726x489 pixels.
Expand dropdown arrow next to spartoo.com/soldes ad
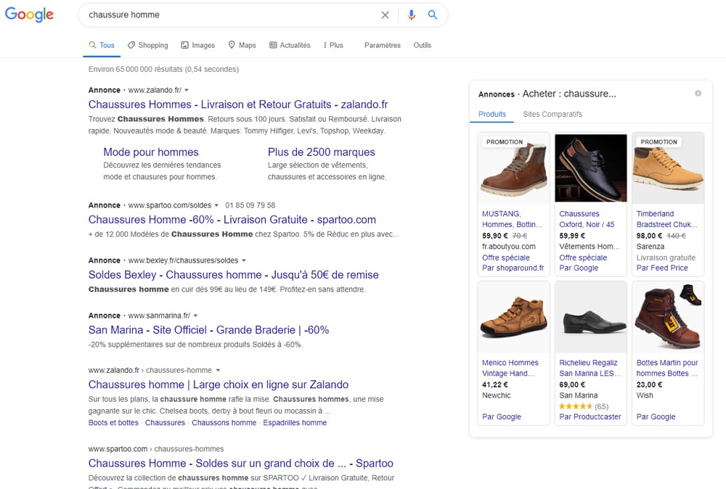[216, 205]
